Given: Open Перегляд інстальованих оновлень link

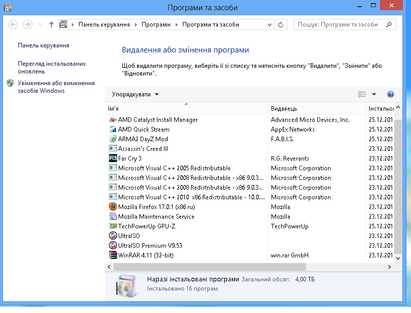Looking at the screenshot, I should coord(52,67).
